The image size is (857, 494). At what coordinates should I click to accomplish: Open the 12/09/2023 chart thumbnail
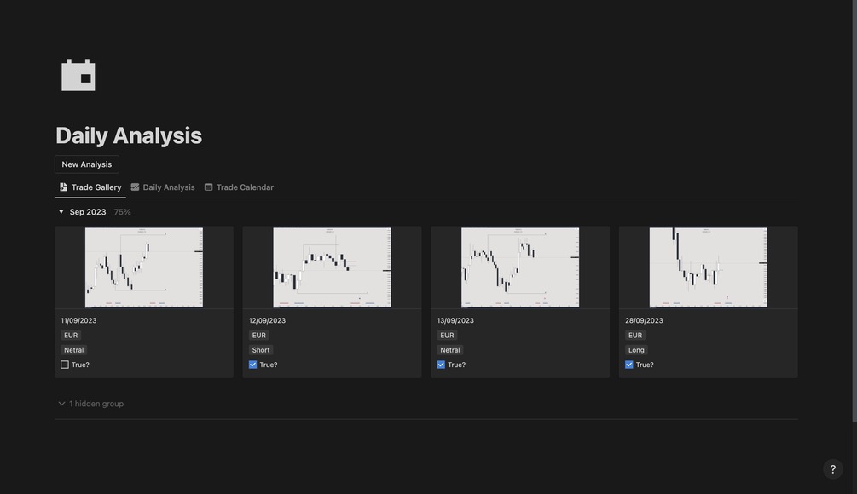click(x=332, y=267)
